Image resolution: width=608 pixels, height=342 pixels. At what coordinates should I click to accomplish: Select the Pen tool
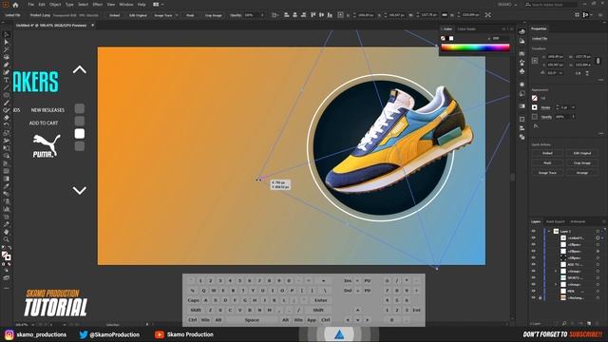point(7,66)
